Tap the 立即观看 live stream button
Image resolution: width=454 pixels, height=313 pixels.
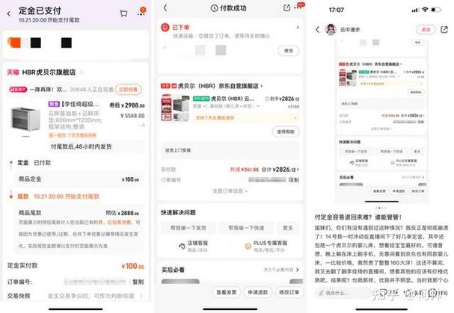pos(129,90)
